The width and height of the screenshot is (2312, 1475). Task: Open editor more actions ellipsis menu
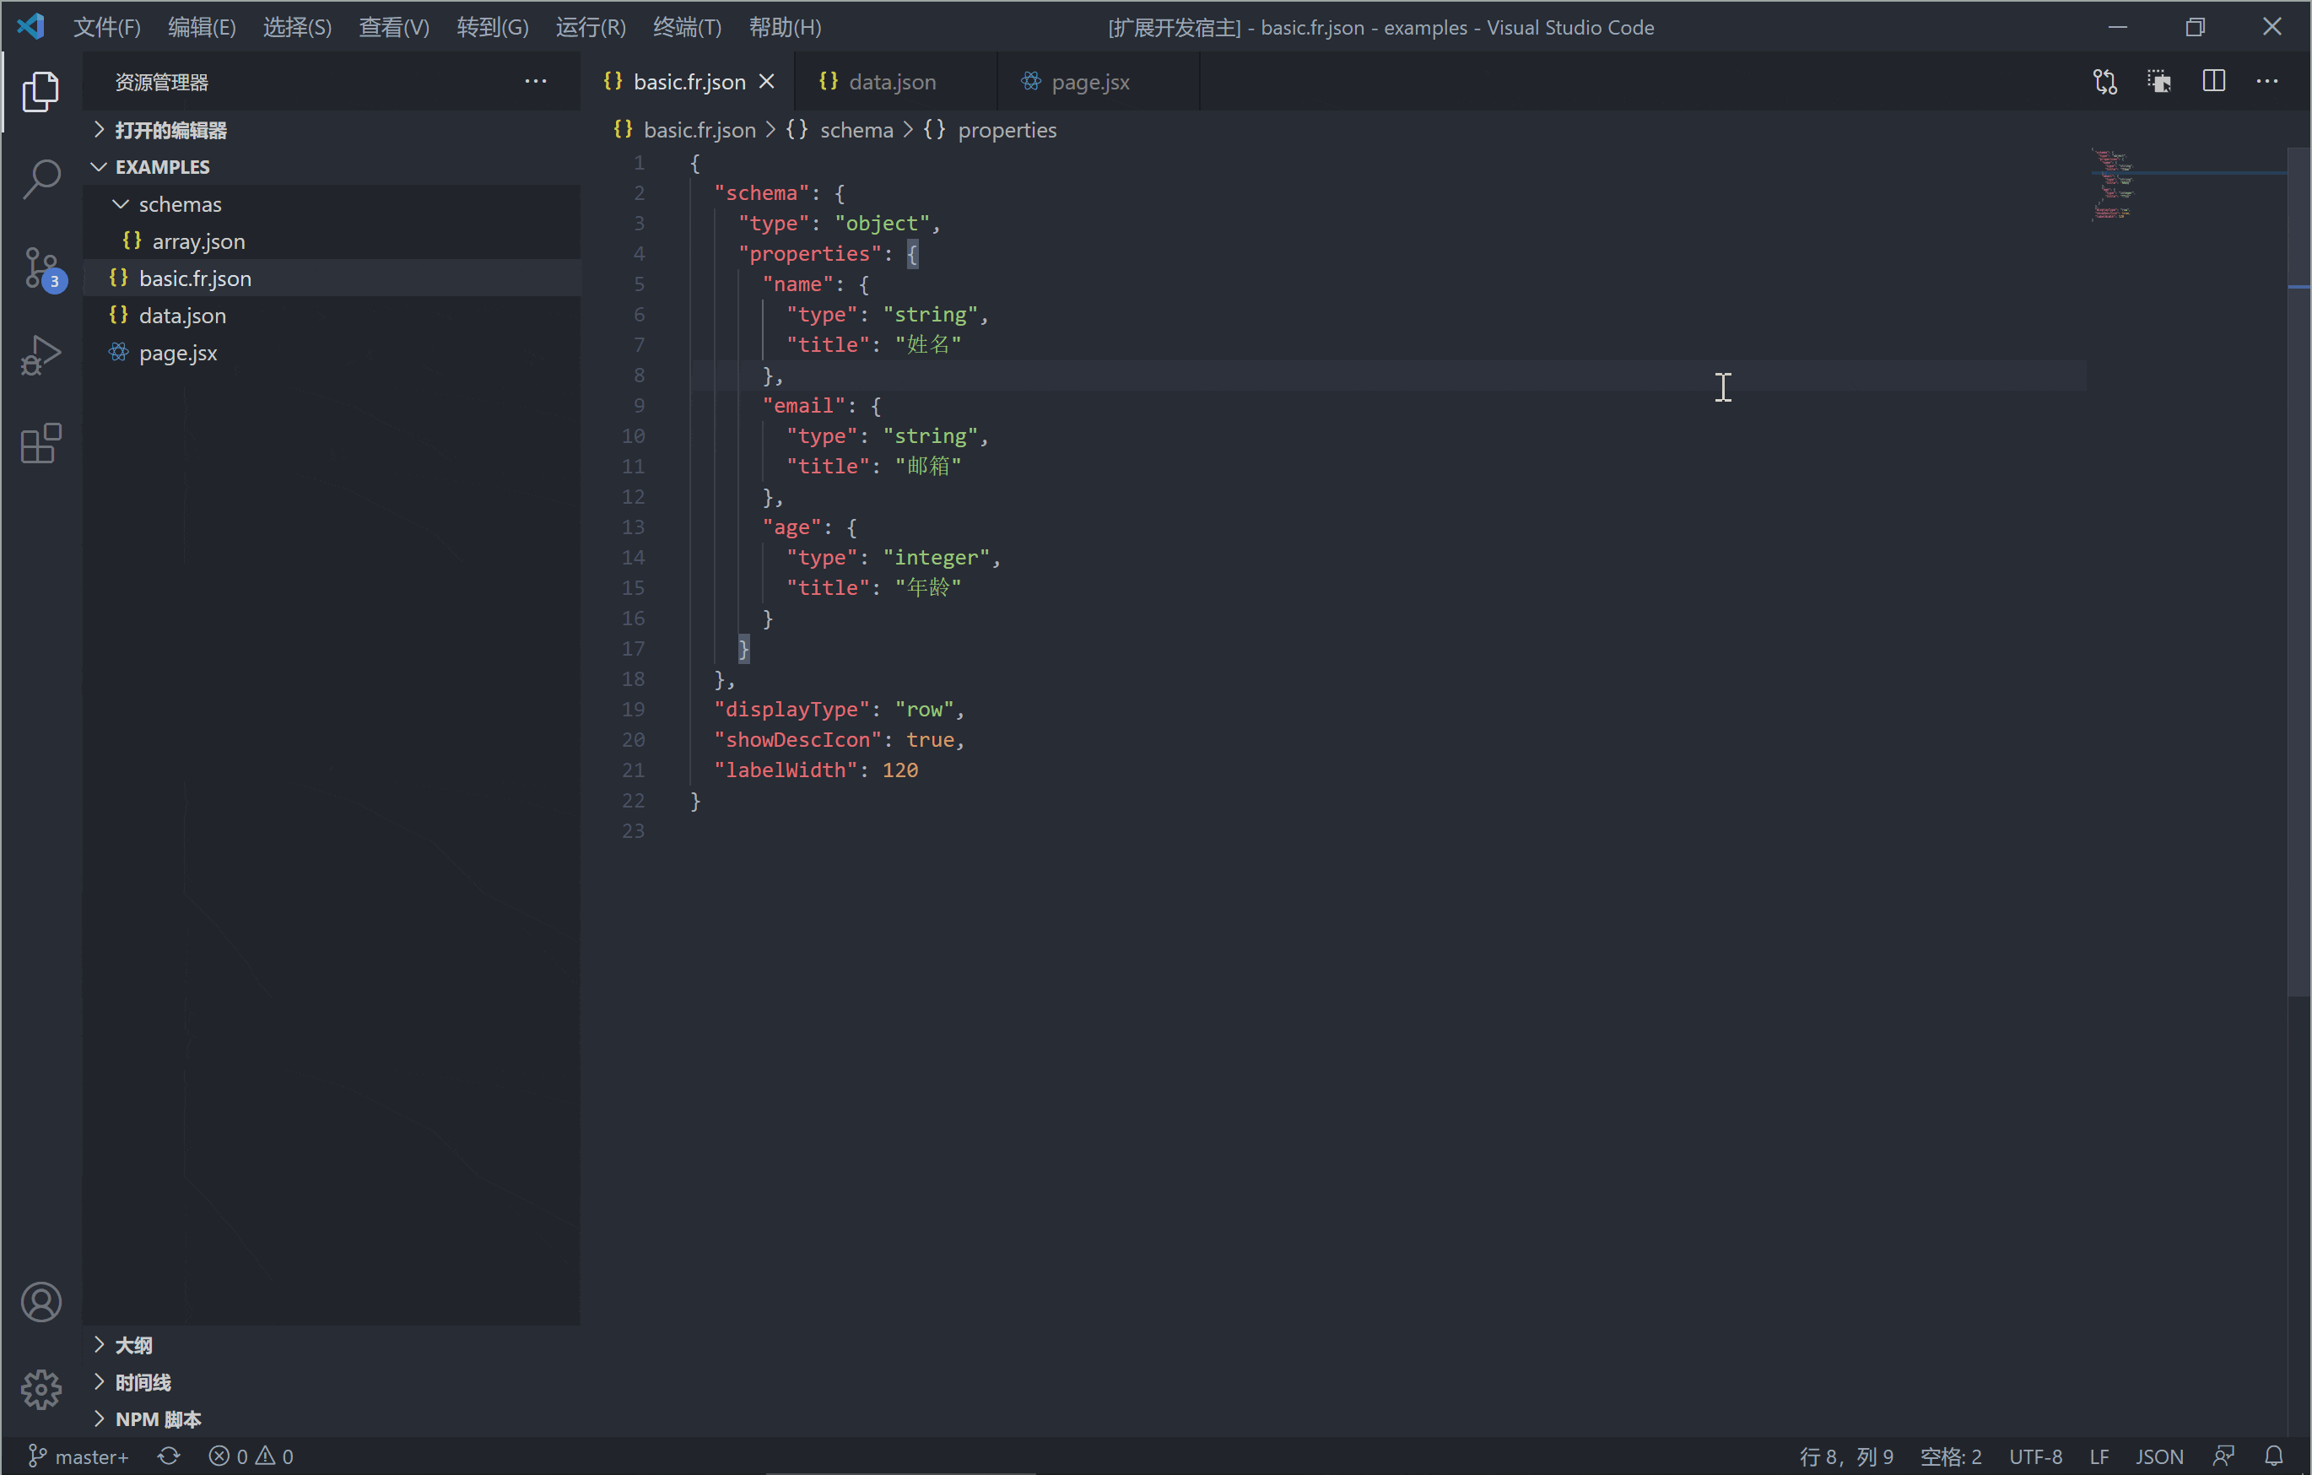pos(2267,82)
